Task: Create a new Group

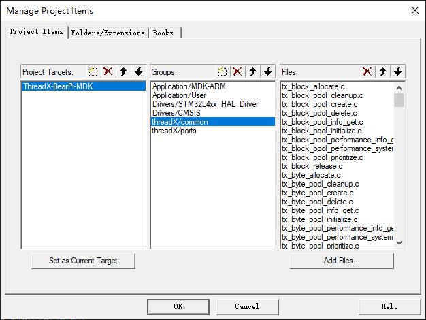Action: (x=223, y=71)
